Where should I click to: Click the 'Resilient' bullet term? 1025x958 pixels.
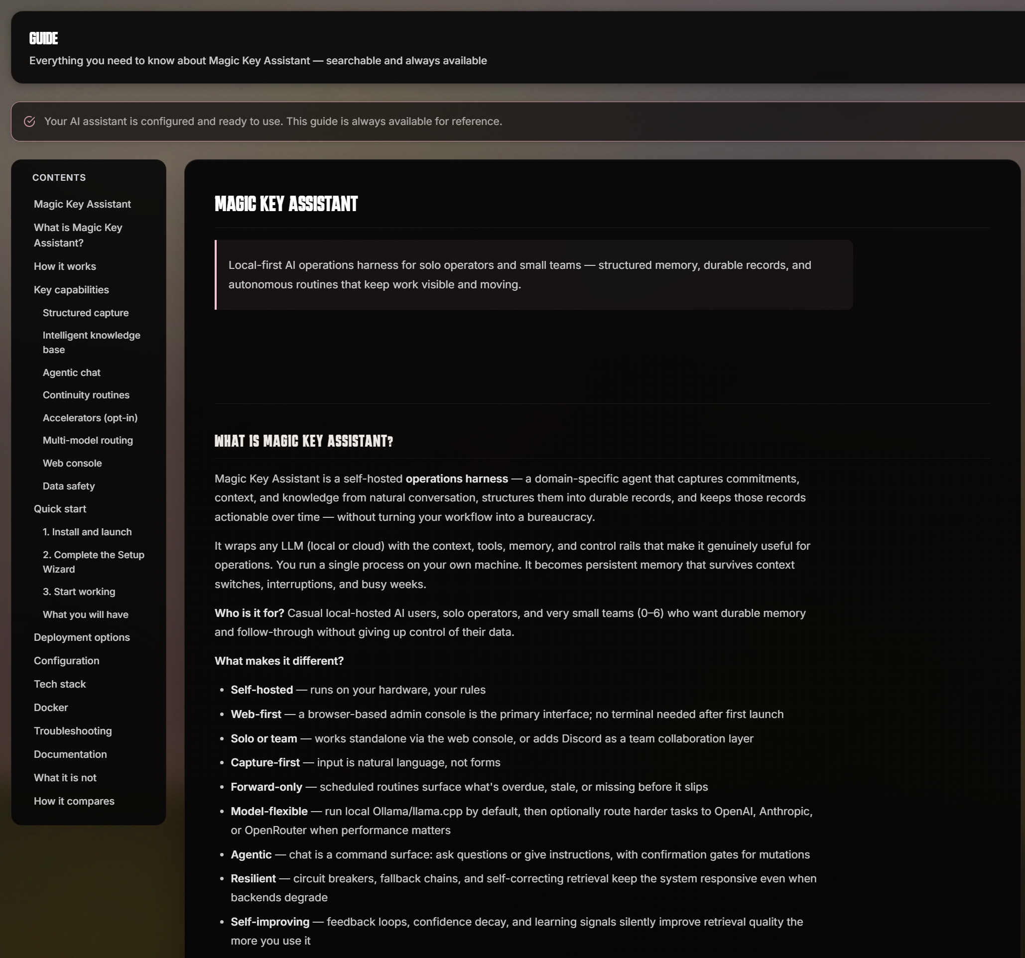click(253, 879)
